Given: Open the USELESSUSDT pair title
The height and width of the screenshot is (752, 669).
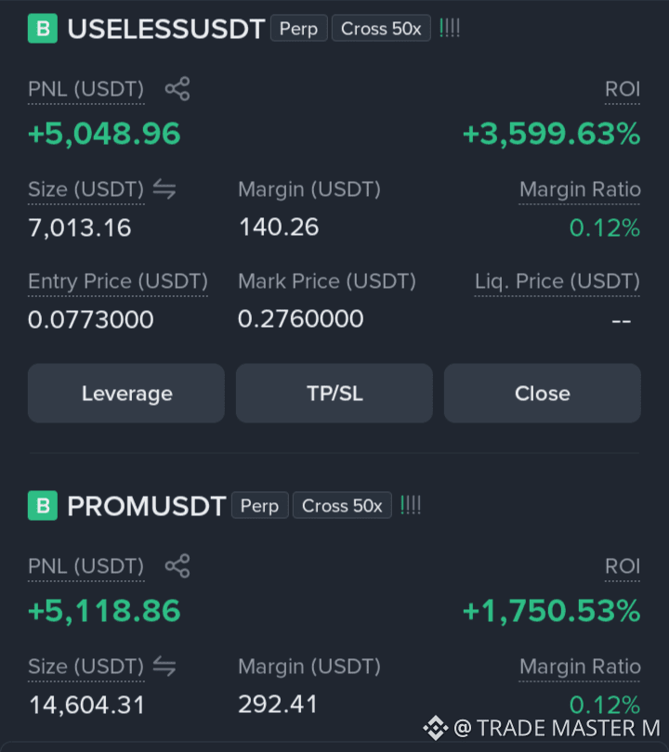Looking at the screenshot, I should coord(166,29).
